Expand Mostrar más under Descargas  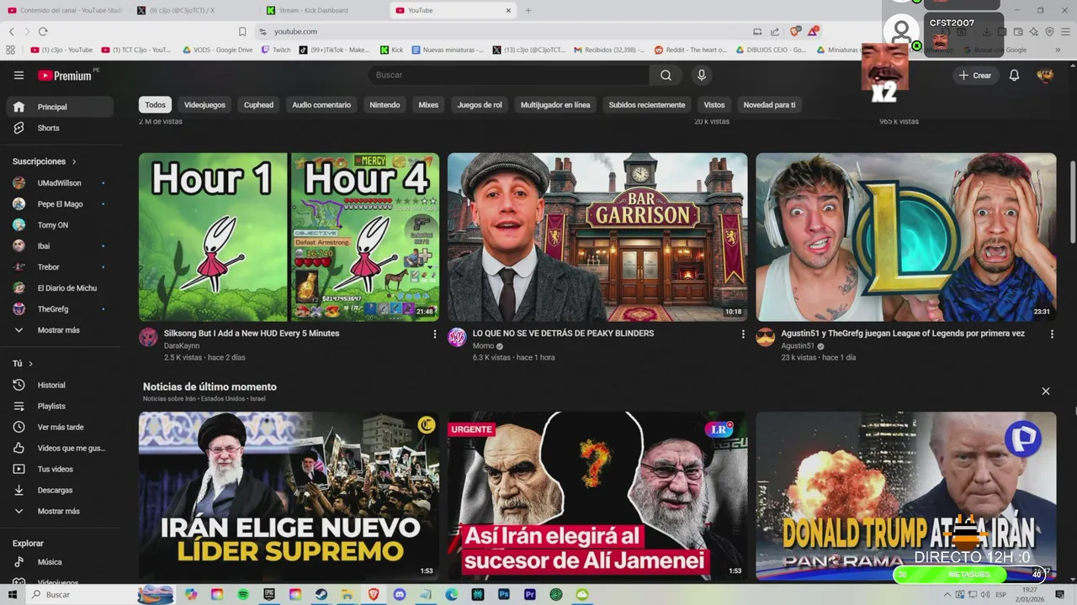(59, 511)
